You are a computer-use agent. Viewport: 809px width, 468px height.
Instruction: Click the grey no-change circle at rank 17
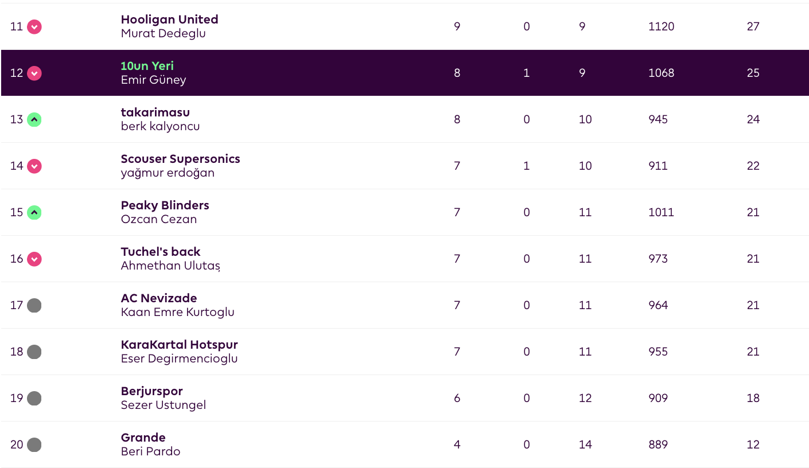[34, 306]
